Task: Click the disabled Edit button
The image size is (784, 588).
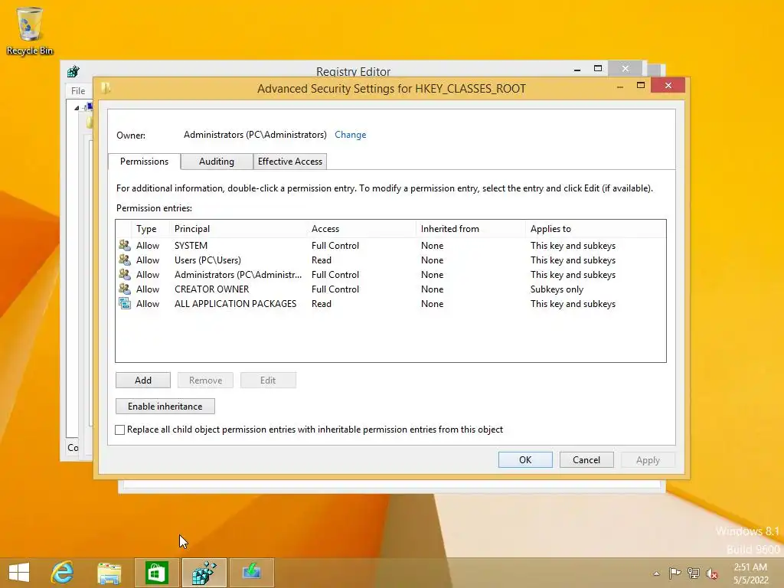Action: coord(268,380)
